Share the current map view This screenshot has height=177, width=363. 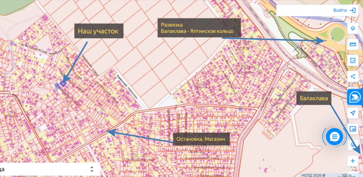pyautogui.click(x=353, y=76)
